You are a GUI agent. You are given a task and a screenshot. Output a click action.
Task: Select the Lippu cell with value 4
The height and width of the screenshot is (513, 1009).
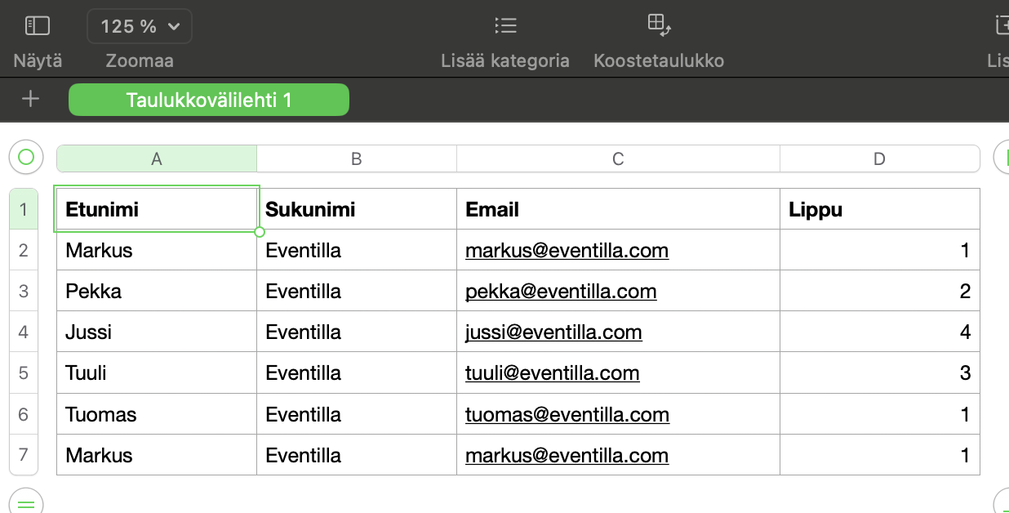point(880,332)
